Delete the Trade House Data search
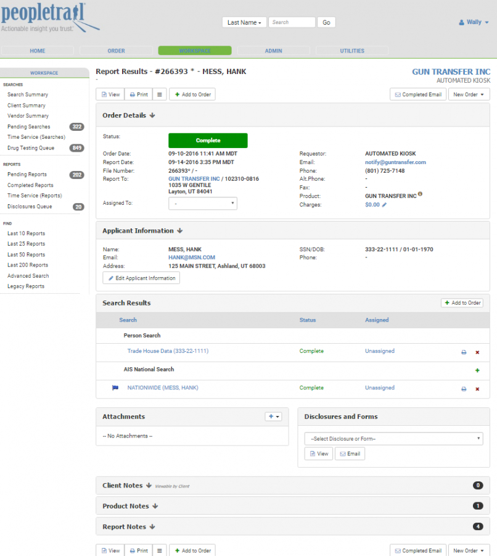Viewport: 497px width, 556px height. [477, 352]
